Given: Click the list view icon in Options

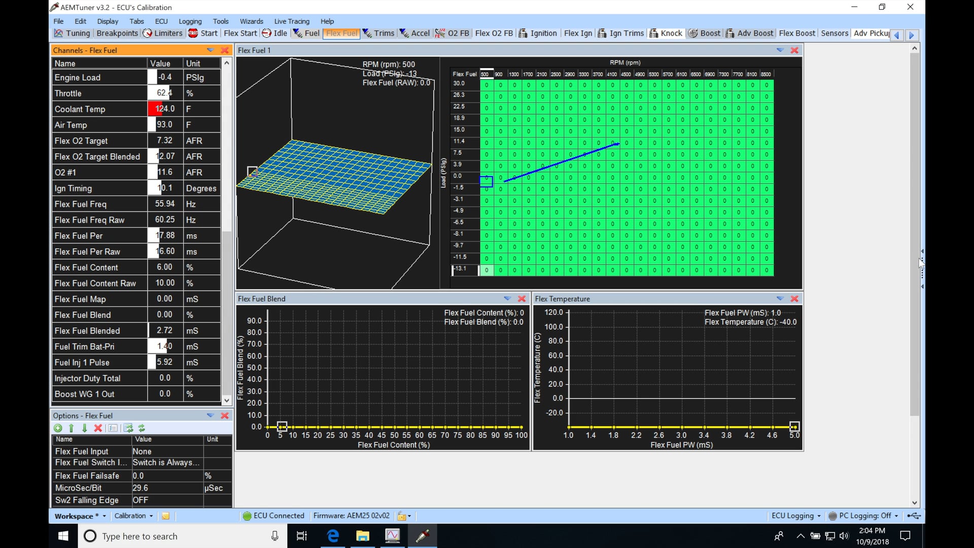Looking at the screenshot, I should pos(113,428).
